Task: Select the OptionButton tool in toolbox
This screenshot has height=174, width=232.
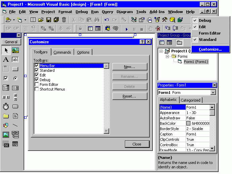Action: pyautogui.click(x=15, y=78)
